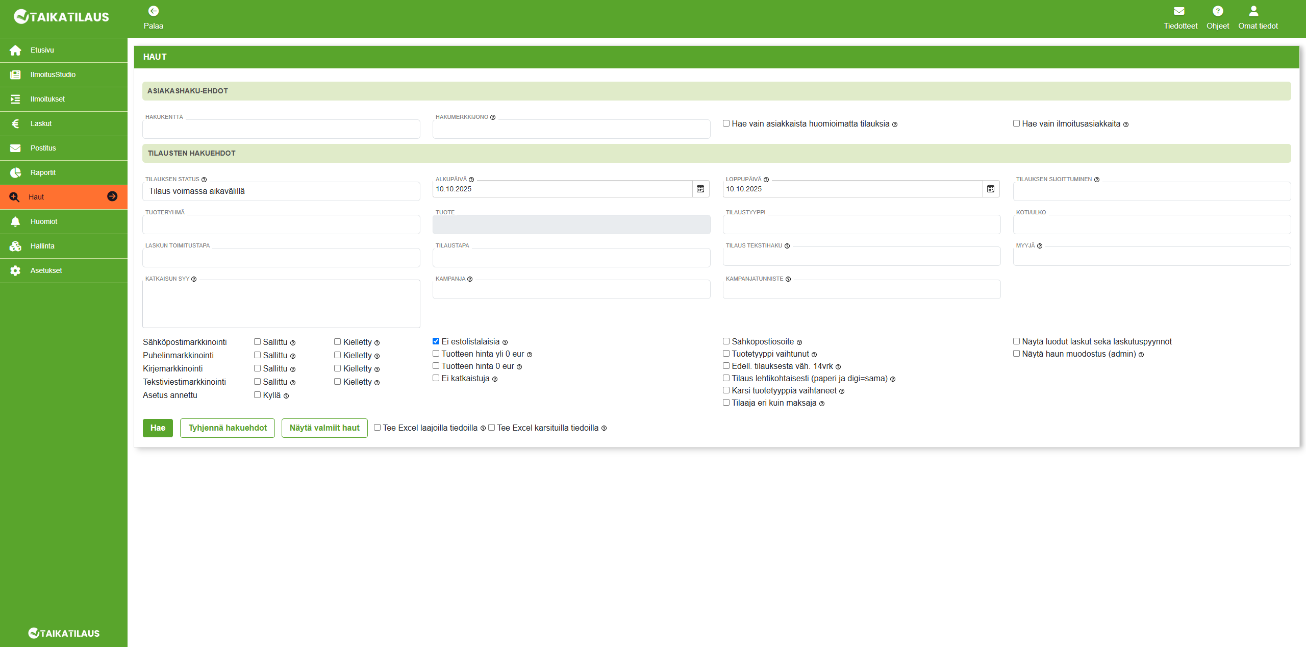
Task: Expand the Tuoteryhmä dropdown
Action: (x=281, y=225)
